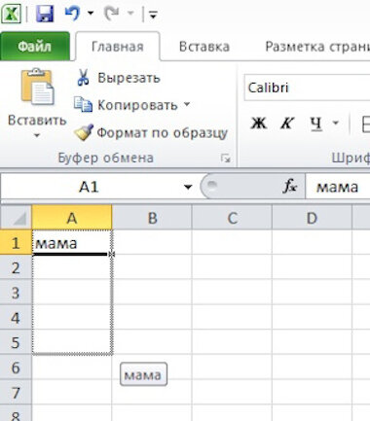The image size is (370, 421).
Task: Select row 4 header
Action: coord(16,318)
